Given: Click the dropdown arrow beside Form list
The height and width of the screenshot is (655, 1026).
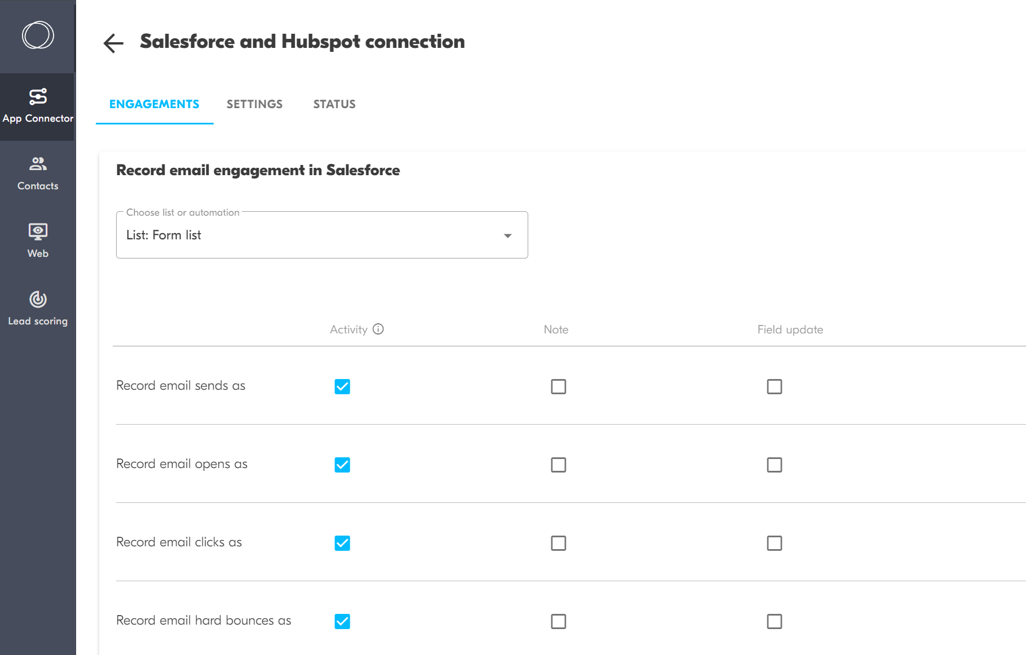Looking at the screenshot, I should [507, 236].
